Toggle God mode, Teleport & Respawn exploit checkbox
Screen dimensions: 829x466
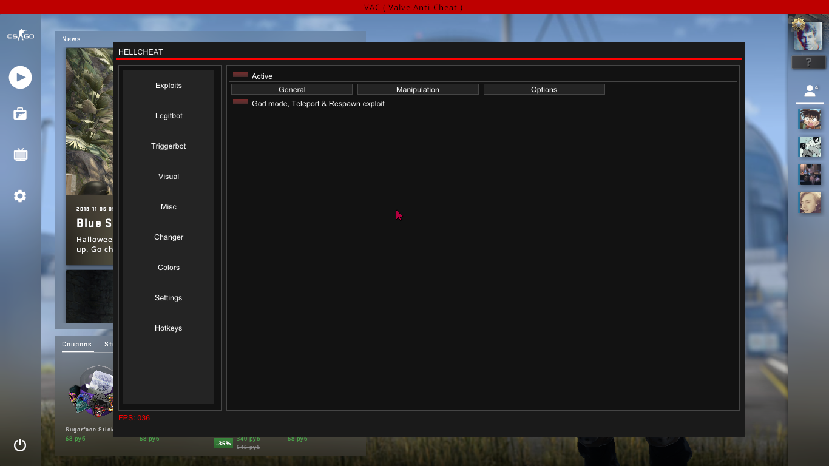240,102
